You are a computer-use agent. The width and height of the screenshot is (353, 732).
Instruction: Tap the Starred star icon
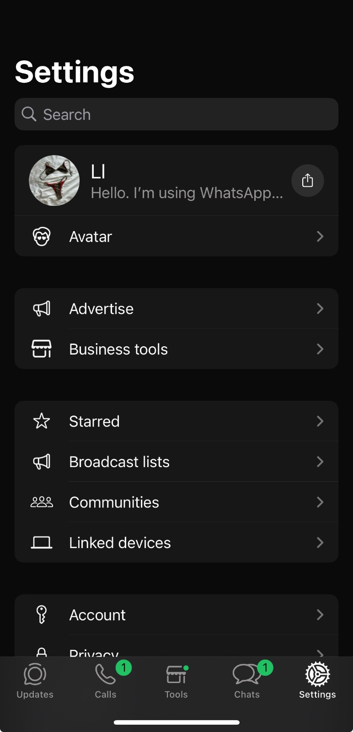42,421
